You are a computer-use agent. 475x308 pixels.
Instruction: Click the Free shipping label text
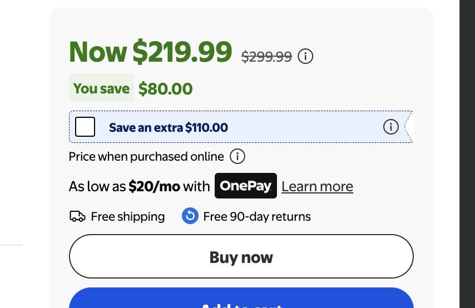tap(128, 217)
